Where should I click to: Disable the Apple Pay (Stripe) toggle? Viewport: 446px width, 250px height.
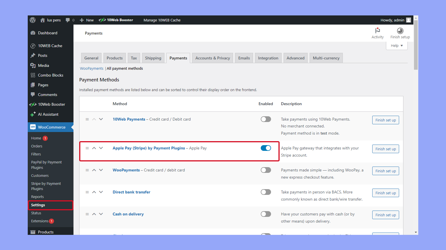pos(266,148)
